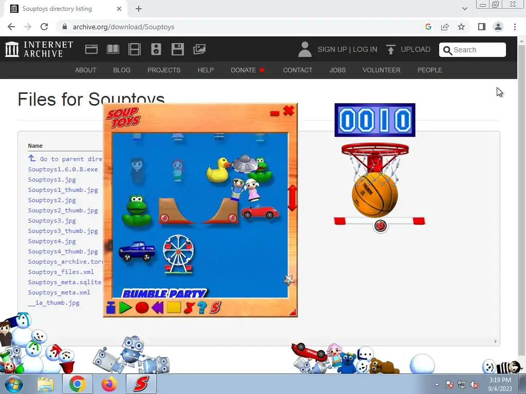Pick the grey UFO toy in toybox

coord(245,163)
